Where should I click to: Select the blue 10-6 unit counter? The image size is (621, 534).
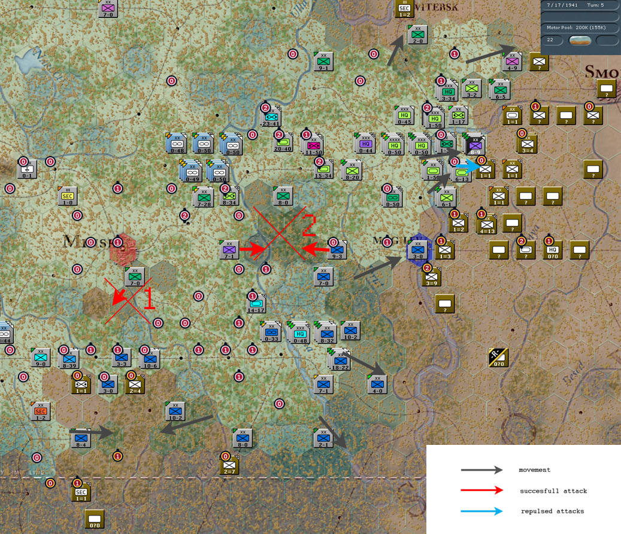pos(150,359)
